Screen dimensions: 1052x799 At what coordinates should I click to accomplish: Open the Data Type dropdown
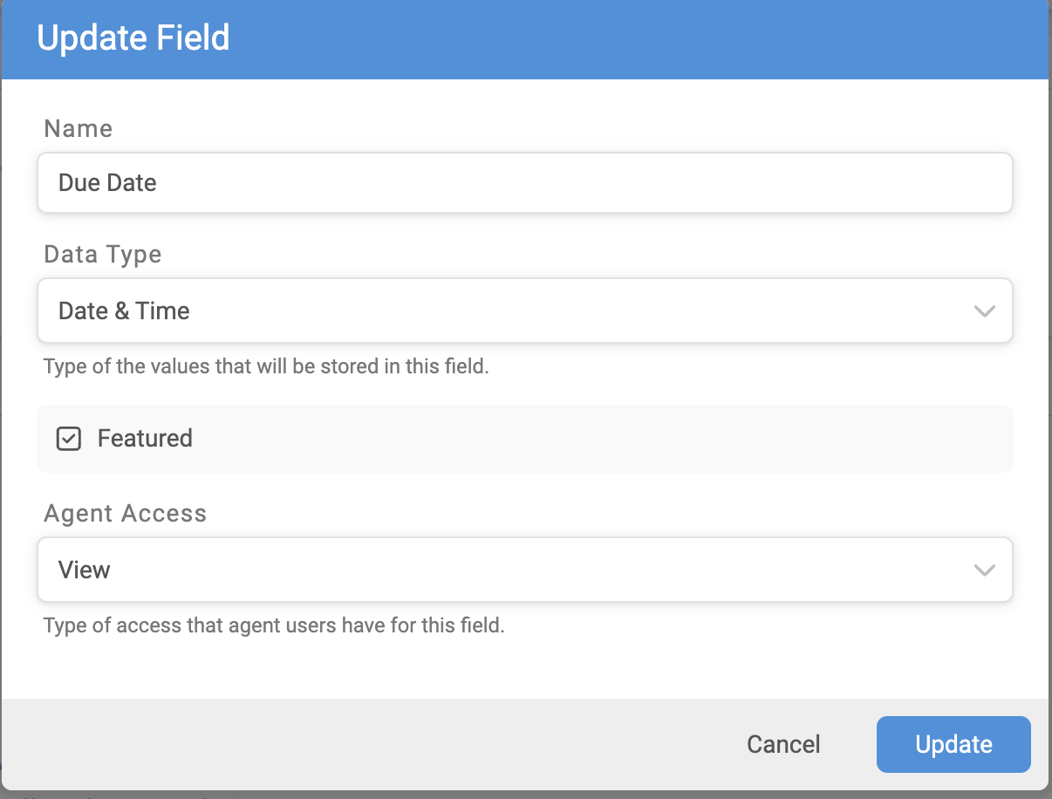(523, 311)
